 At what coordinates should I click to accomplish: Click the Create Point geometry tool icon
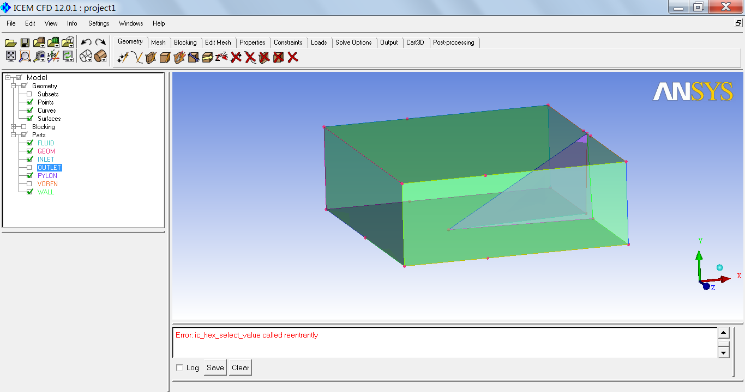pos(123,57)
